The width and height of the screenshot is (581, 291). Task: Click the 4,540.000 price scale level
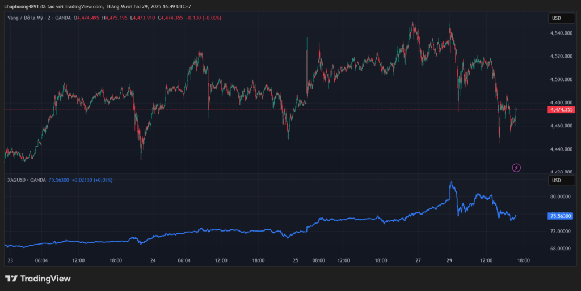point(560,33)
